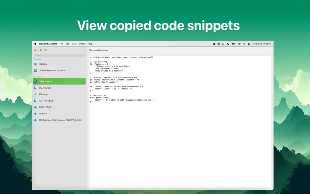Click the "// Key Features" comment line
This screenshot has width=310, height=194.
point(99,62)
